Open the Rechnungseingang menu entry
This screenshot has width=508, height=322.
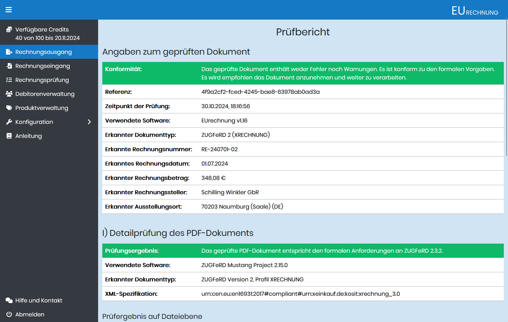coord(49,66)
